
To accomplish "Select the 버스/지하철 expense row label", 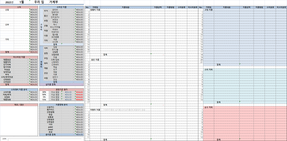I will [55, 27].
